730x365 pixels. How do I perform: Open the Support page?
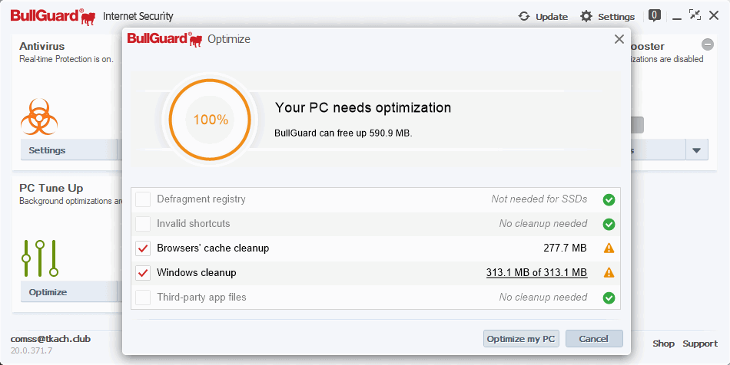tap(700, 344)
